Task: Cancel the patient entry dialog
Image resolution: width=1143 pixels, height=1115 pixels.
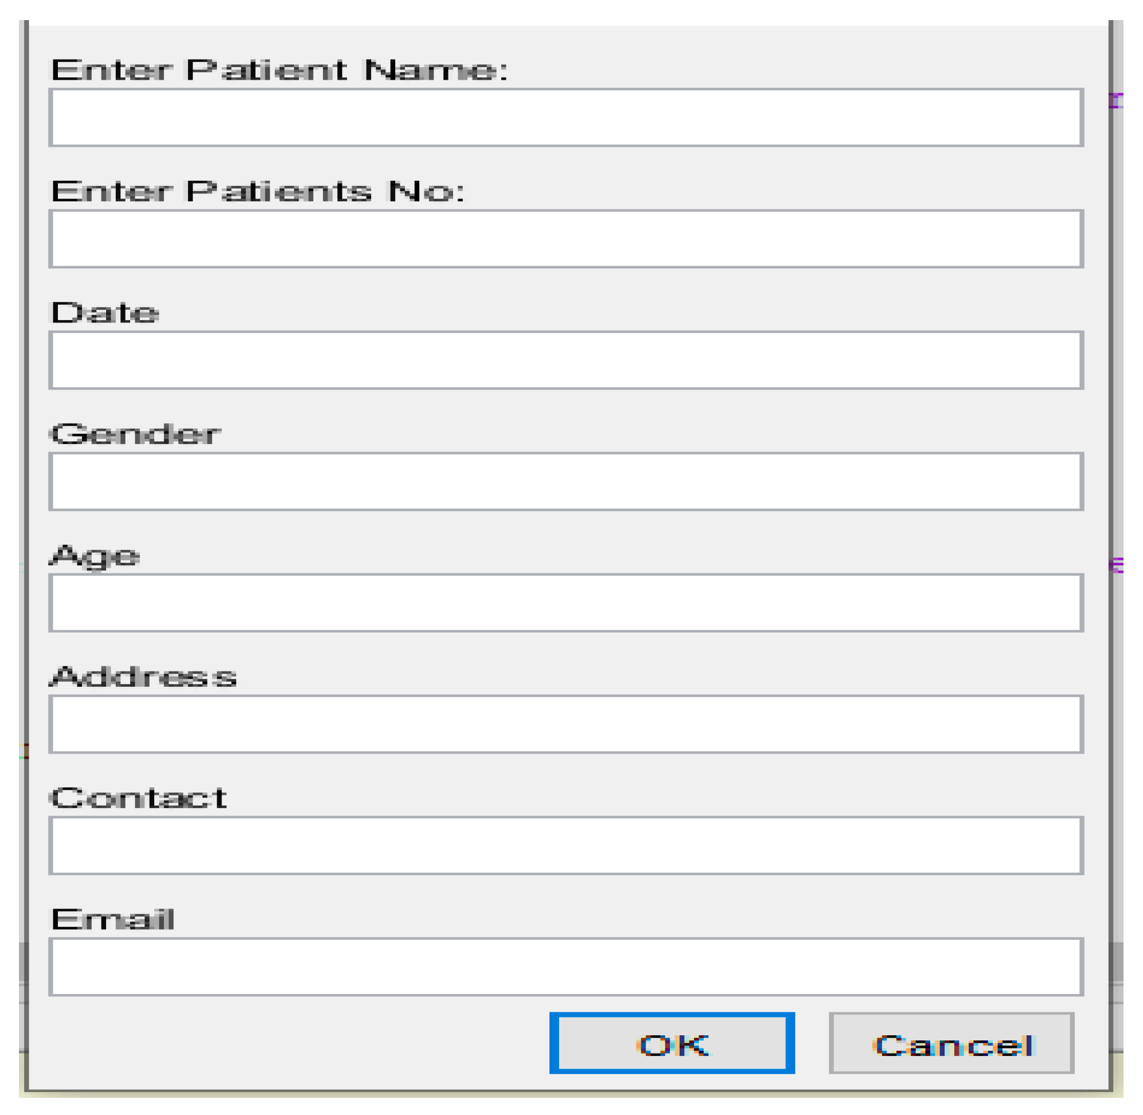Action: 951,1044
